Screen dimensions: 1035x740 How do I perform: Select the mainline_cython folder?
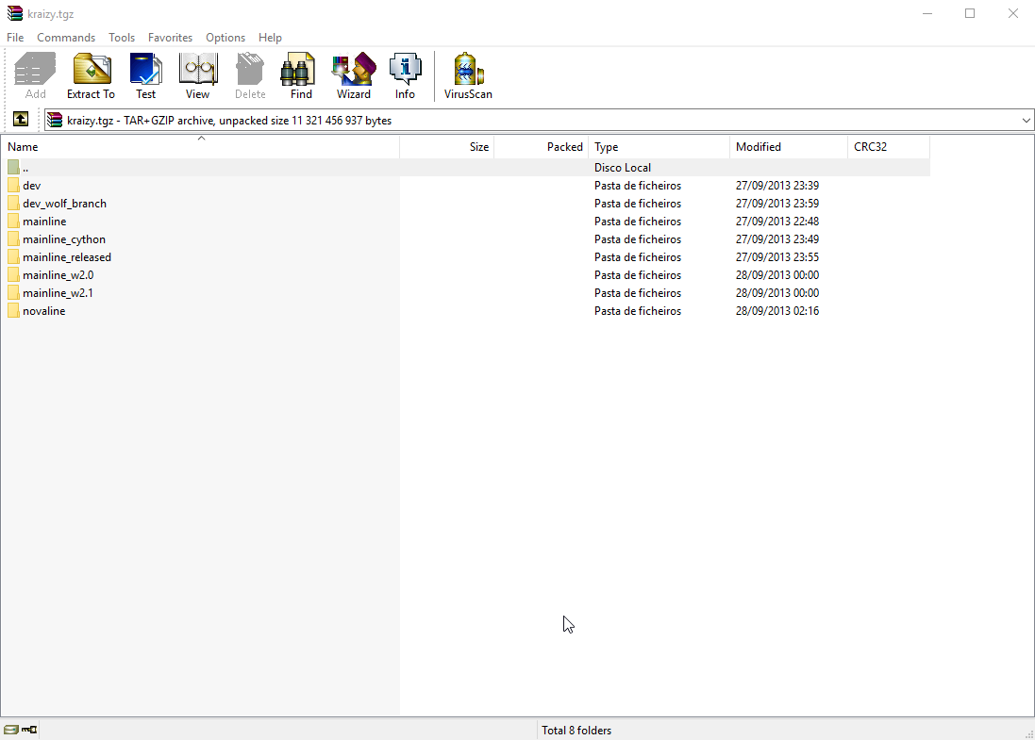click(64, 239)
